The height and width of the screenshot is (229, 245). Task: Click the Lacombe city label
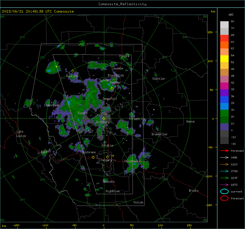pos(117,68)
